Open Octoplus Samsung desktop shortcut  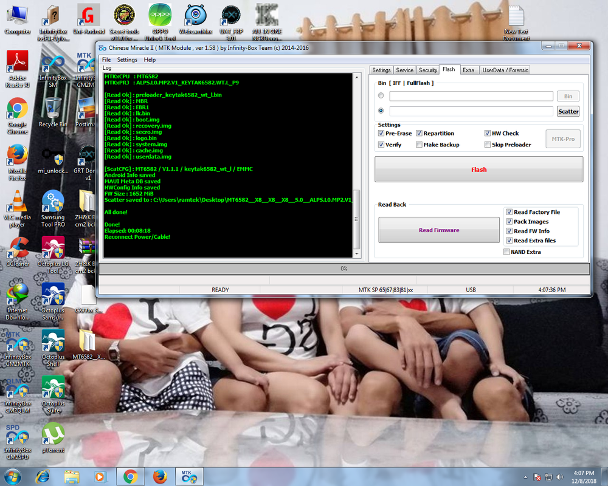[x=53, y=301]
